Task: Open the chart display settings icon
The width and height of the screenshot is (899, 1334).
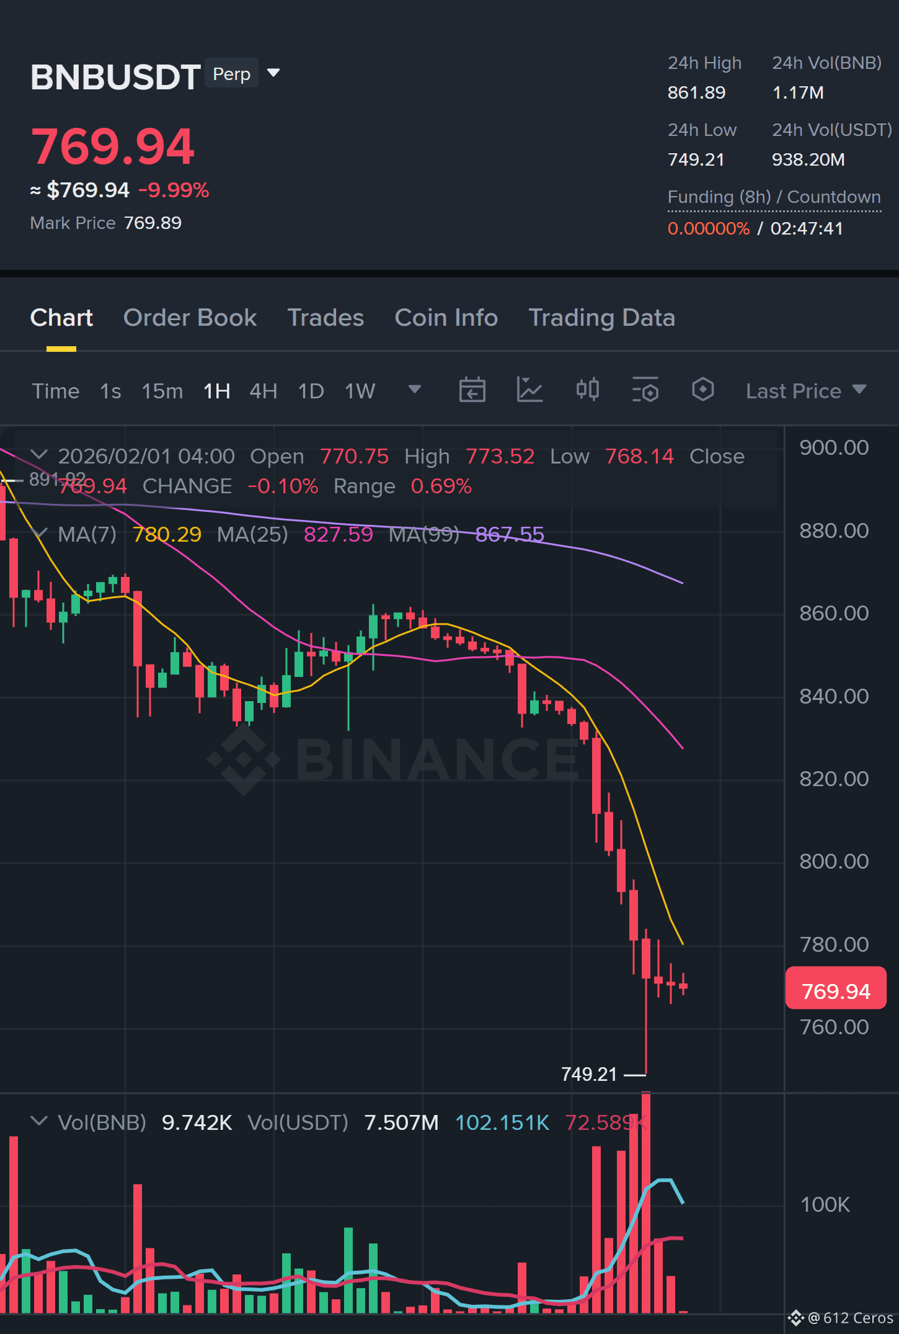Action: 645,390
